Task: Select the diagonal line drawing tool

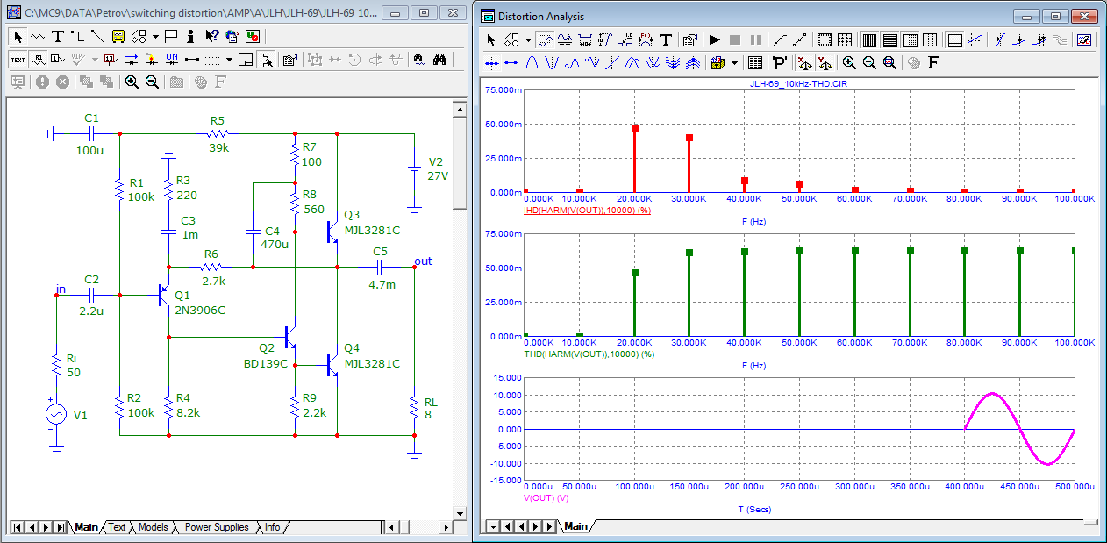Action: coord(96,37)
